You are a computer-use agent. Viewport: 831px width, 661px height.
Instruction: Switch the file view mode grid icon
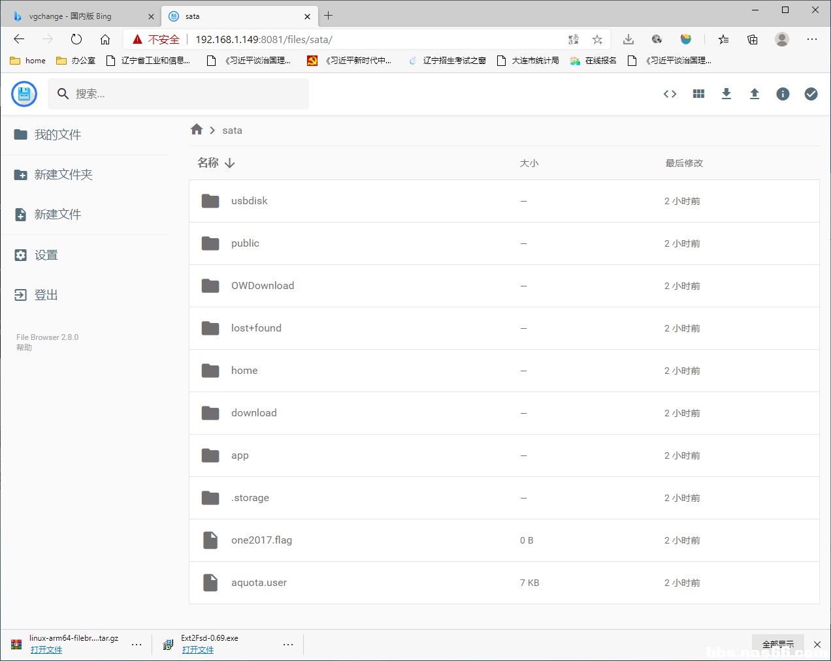click(698, 94)
